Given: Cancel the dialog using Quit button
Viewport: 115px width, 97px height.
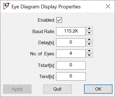Looking at the screenshot, I should point(57,89).
